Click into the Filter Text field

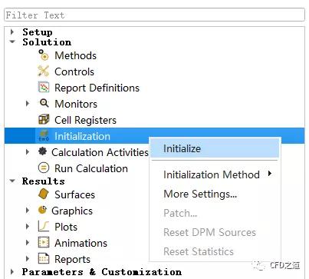154,15
